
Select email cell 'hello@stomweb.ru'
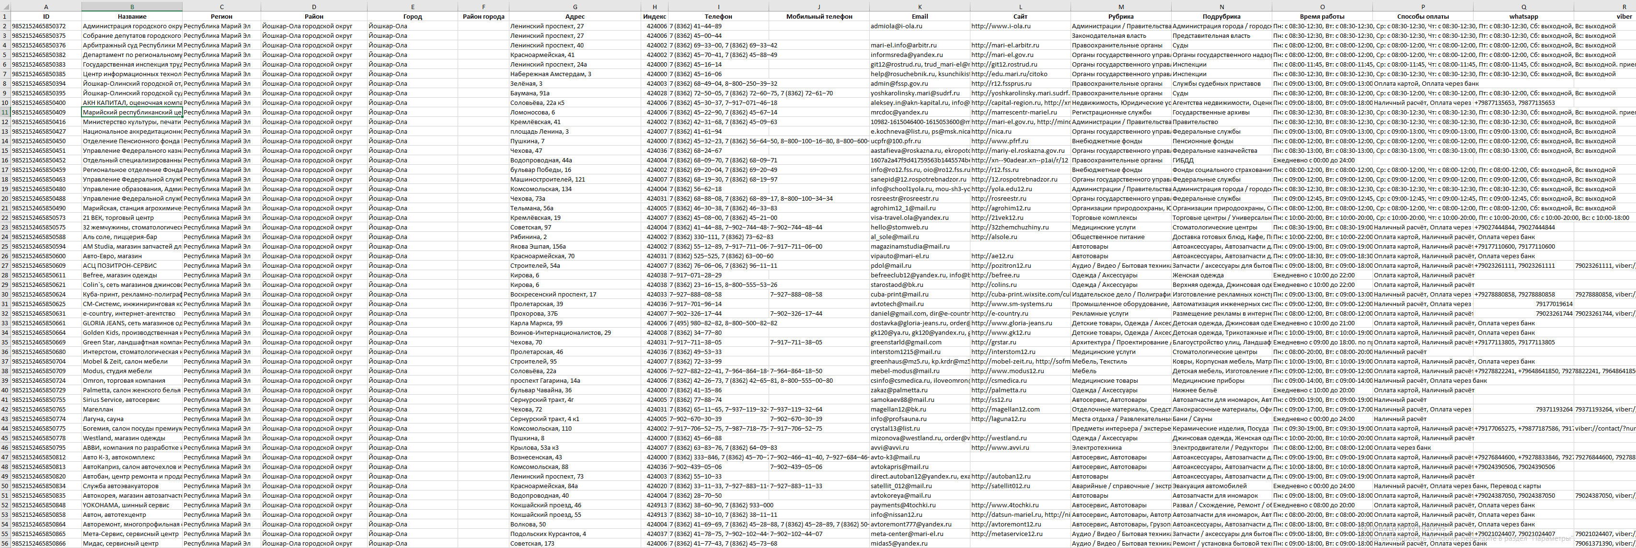920,228
